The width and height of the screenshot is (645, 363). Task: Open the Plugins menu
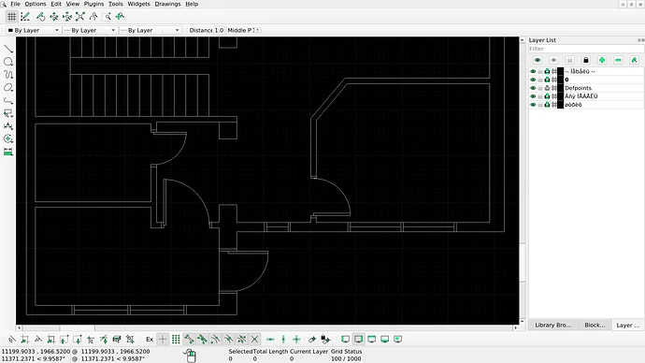(x=93, y=4)
